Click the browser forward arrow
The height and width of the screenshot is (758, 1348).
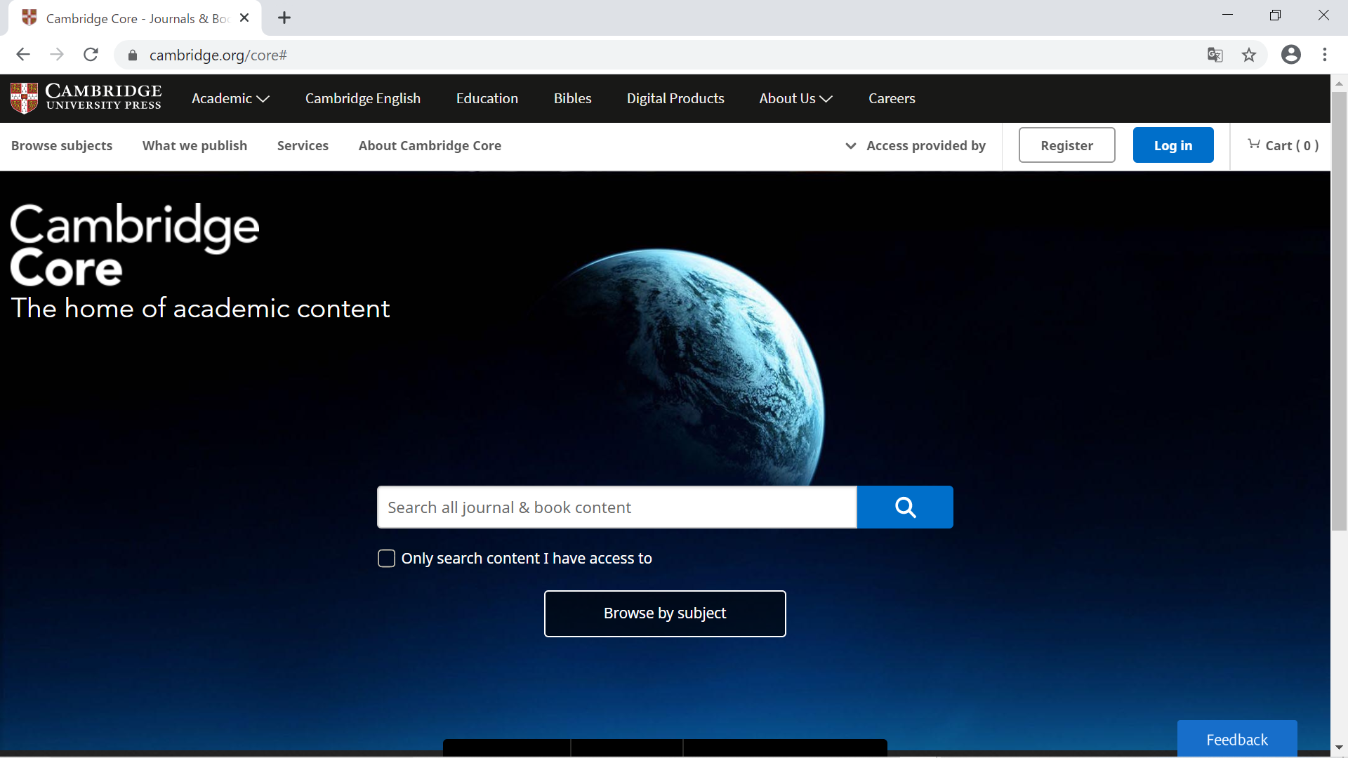tap(57, 55)
